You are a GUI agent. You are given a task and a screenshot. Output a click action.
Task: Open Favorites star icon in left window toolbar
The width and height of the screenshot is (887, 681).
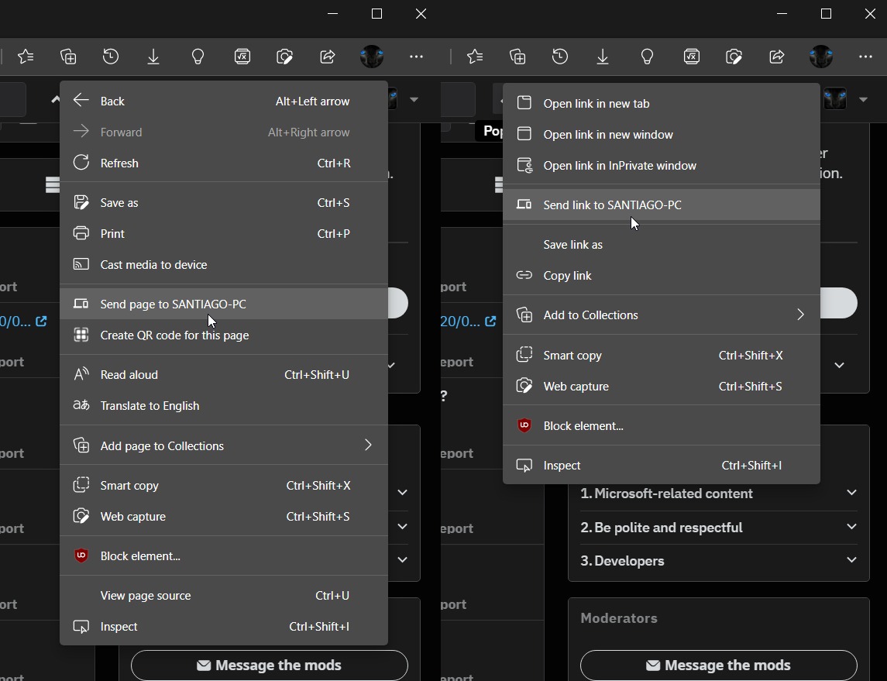pyautogui.click(x=26, y=57)
